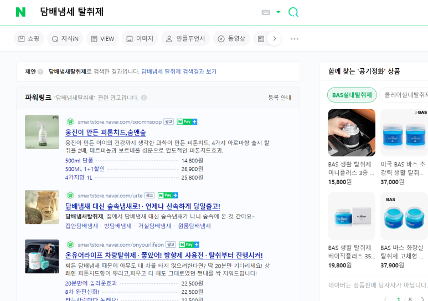Click N Pay badge on soomnsoop ad
This screenshot has width=428, height=301.
coord(187,121)
